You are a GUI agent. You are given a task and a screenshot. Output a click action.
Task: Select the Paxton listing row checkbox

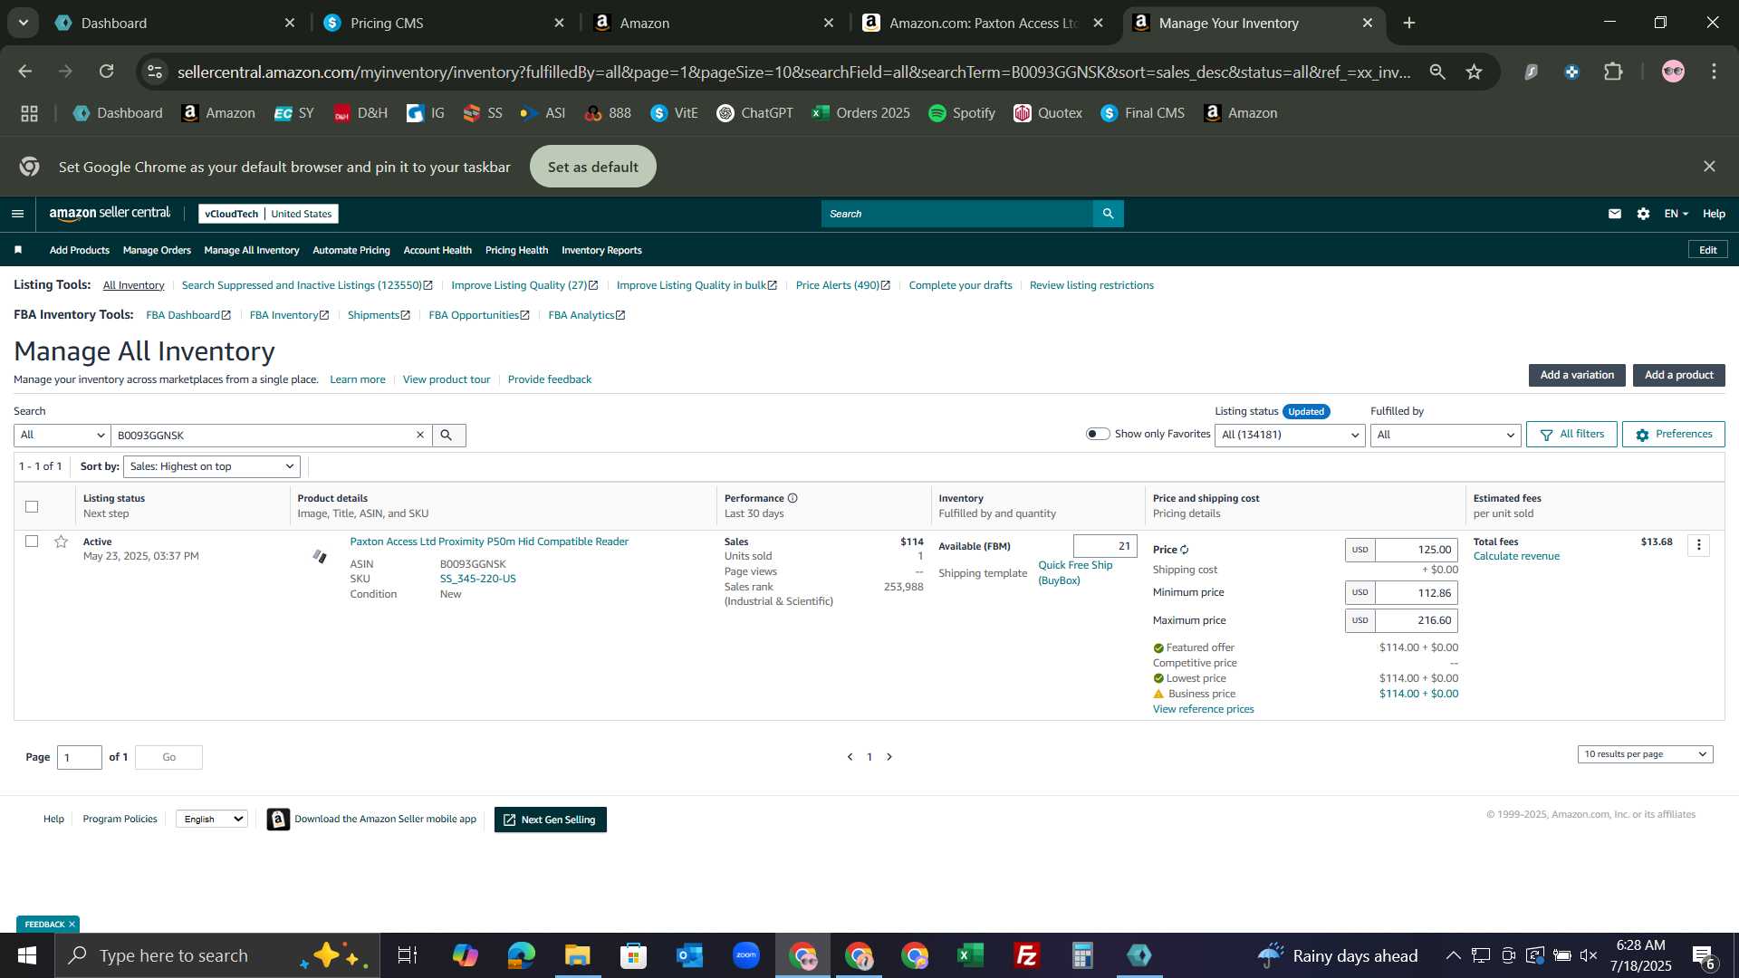click(x=32, y=542)
